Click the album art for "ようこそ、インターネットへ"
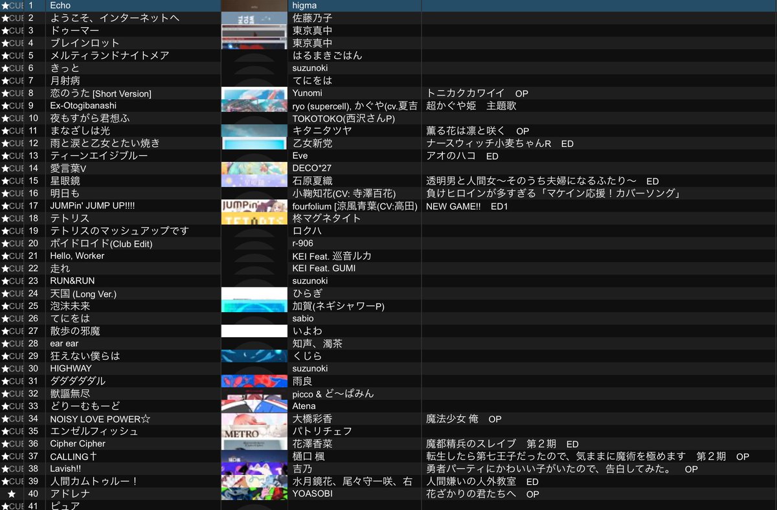Screen dimensions: 777x510 [254, 17]
